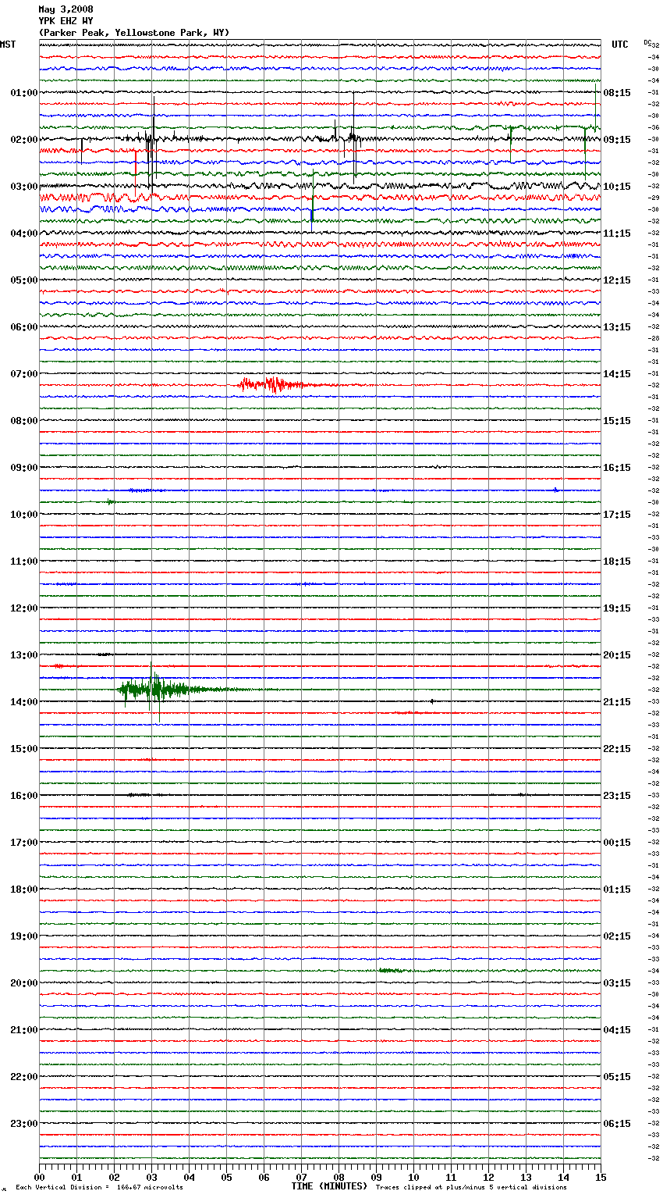Select the MST label "03:00"
Viewport: 663px width, 1198px height.
pos(24,187)
